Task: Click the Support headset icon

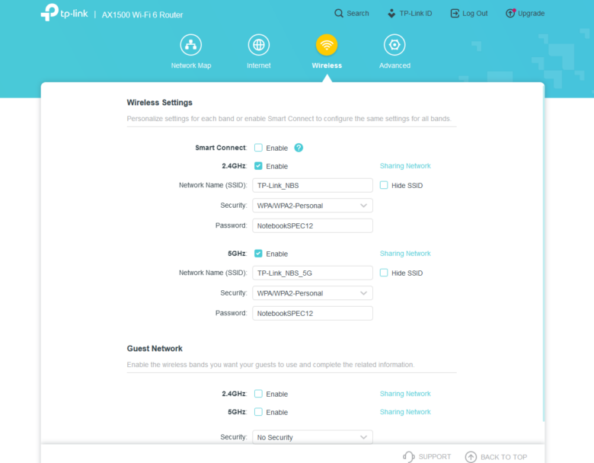Action: 409,456
